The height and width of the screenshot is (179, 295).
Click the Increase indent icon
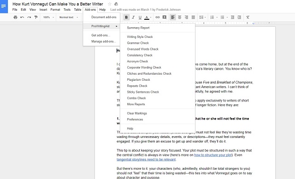[239, 18]
